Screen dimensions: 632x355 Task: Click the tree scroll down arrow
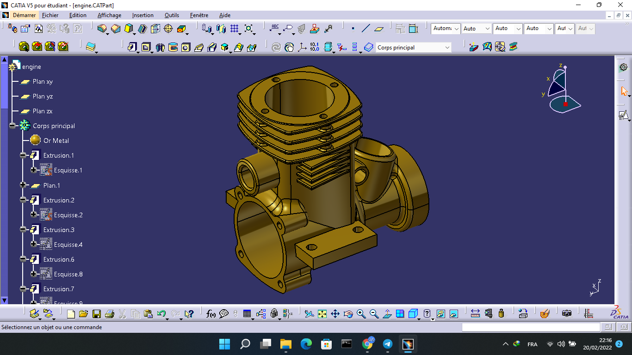[x=5, y=300]
